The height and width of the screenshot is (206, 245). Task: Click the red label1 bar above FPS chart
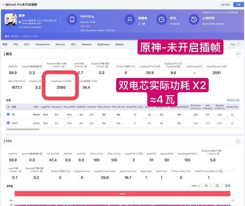click(122, 194)
